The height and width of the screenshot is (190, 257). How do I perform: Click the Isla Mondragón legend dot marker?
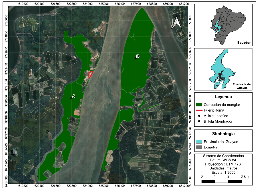coord(199,121)
